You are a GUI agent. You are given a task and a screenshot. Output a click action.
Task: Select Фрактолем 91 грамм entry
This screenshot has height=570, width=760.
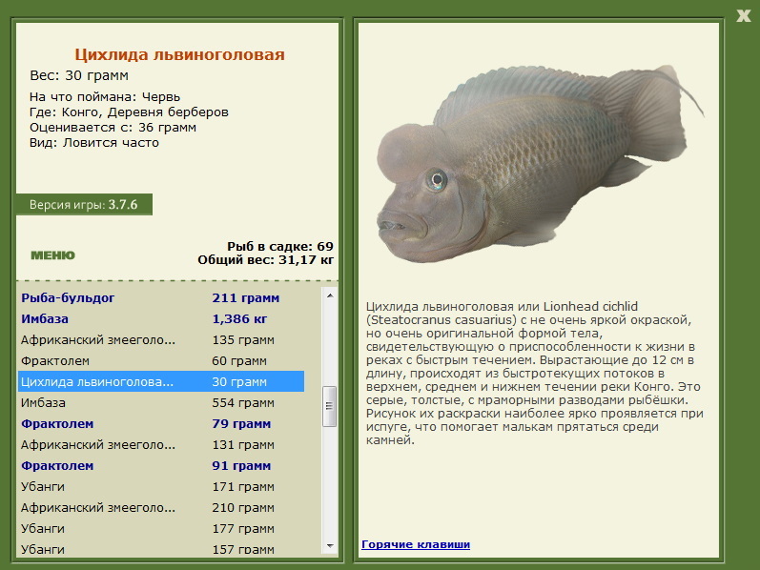click(161, 466)
